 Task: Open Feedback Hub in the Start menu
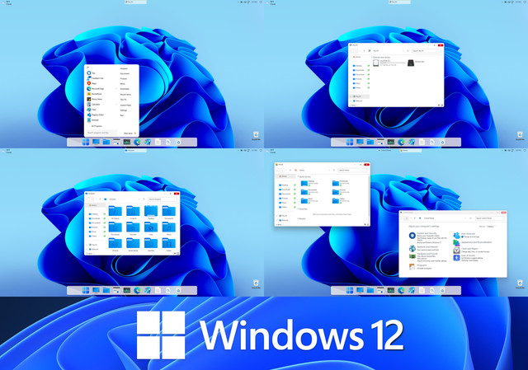point(96,78)
